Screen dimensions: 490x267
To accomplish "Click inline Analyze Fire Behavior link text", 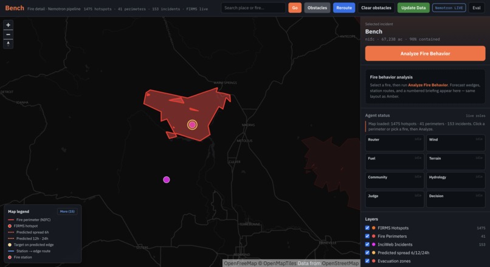I will point(428,85).
